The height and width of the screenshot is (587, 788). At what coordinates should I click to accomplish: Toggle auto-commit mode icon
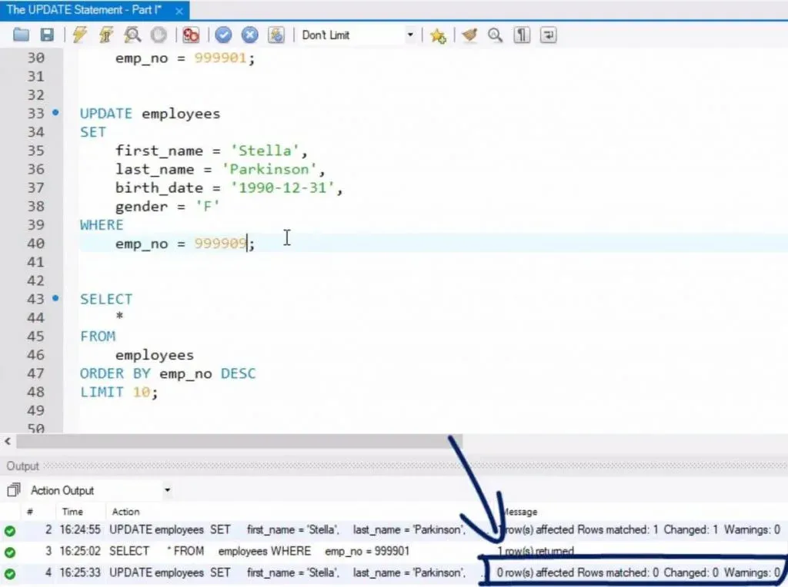click(277, 35)
